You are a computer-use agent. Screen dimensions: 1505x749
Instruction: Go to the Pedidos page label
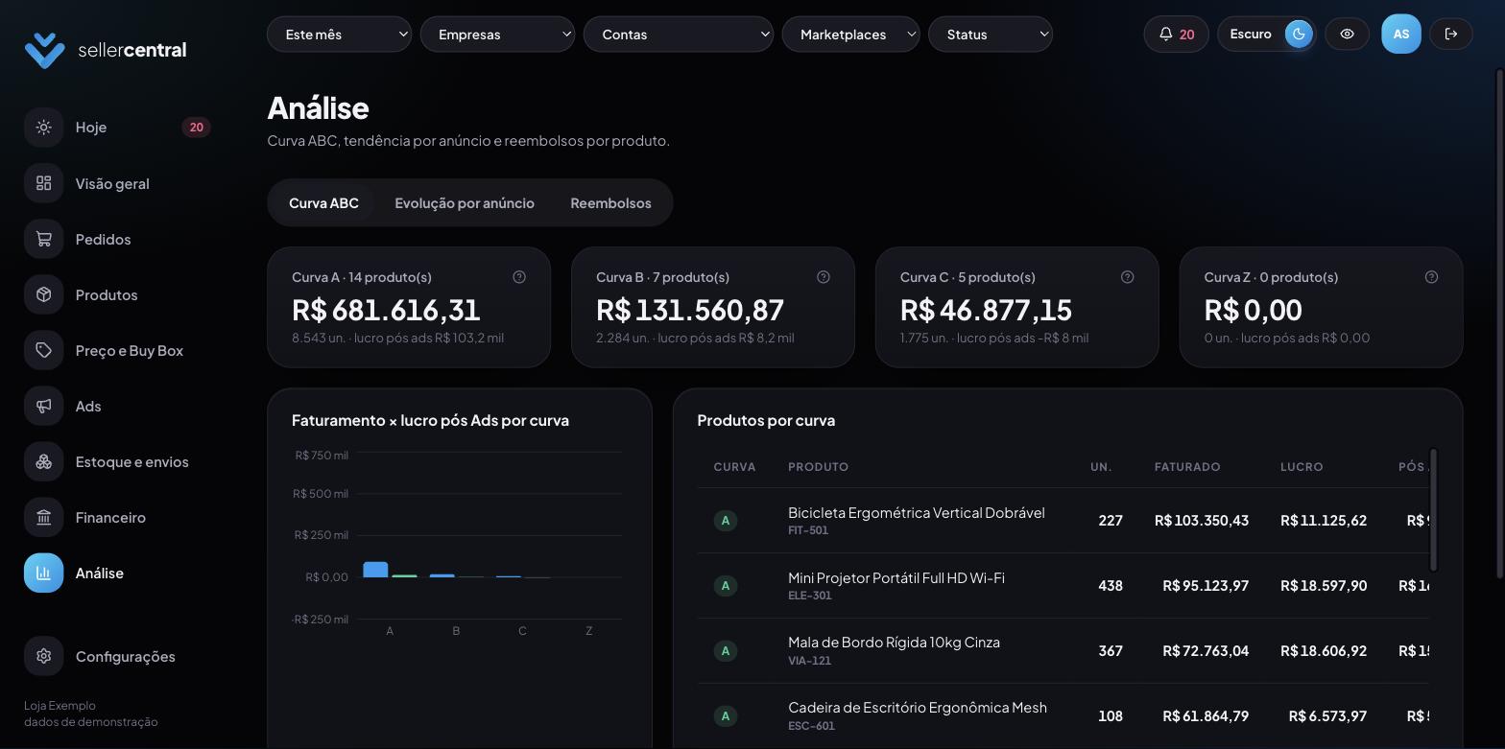tap(103, 239)
